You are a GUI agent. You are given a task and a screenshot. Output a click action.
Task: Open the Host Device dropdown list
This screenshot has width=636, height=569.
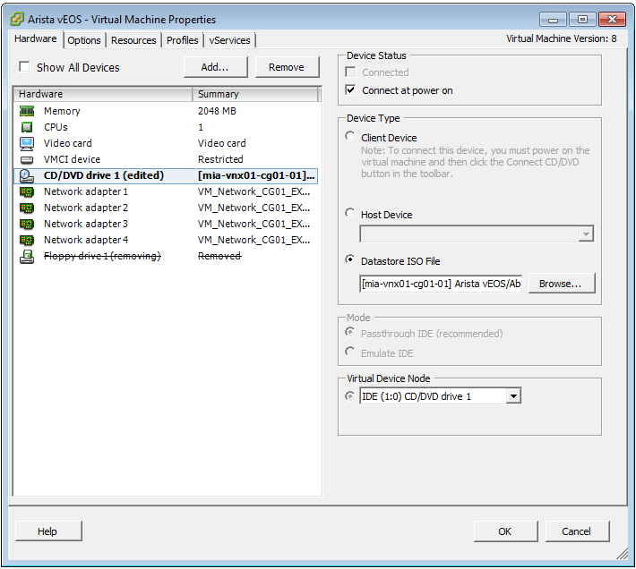[x=586, y=234]
